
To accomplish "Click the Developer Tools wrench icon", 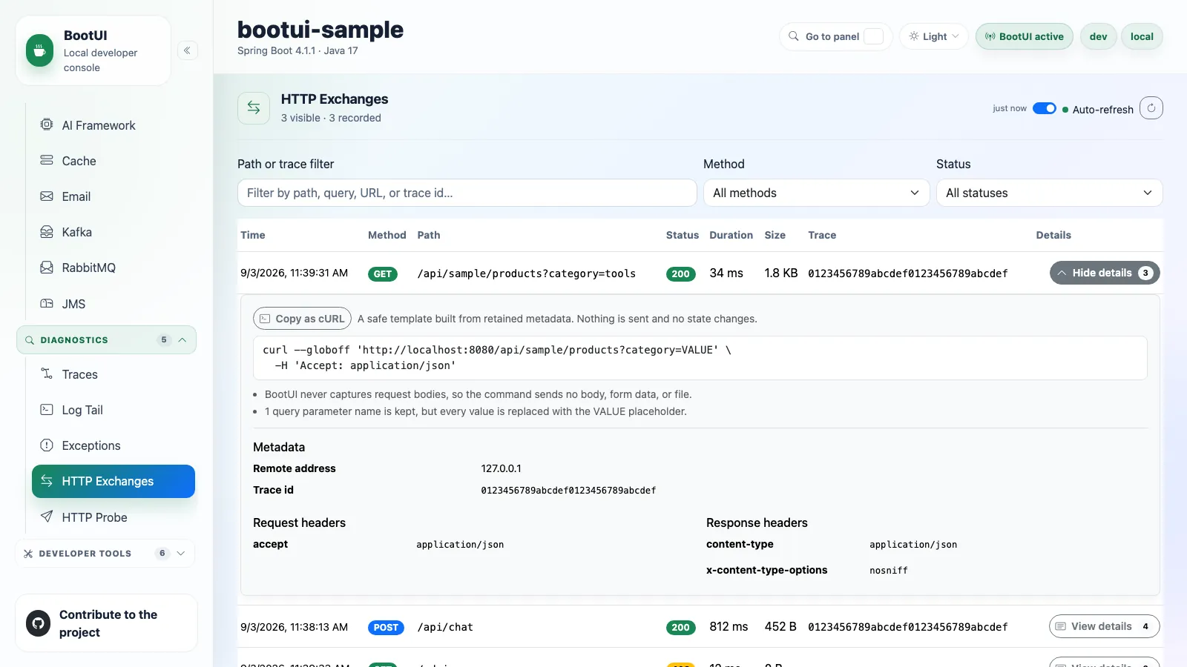I will (28, 554).
